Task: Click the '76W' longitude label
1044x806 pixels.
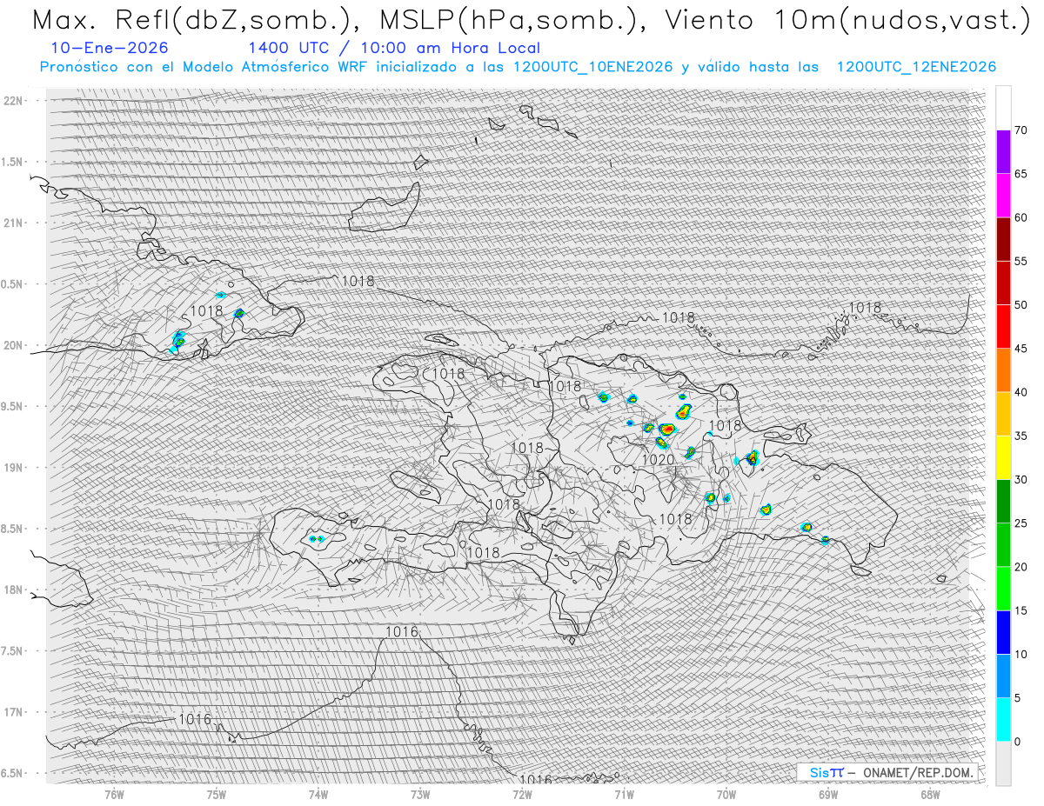Action: (x=114, y=794)
